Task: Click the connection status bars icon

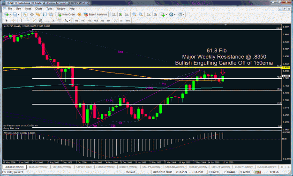Action: 258,172
